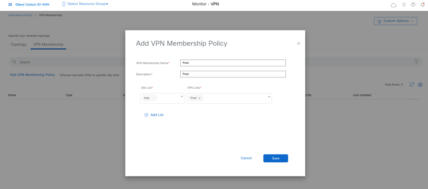Click the plus icon for Add List
Screen dimensions: 428x189
146,115
